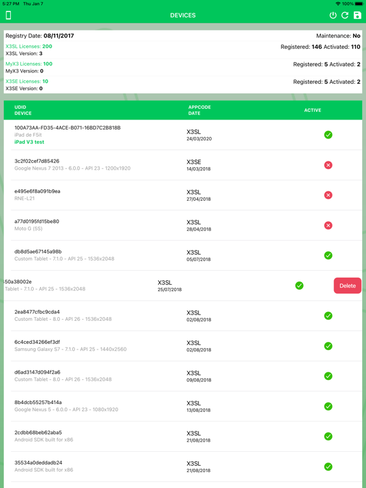Toggle active status for 35534a0deddadb24
This screenshot has width=366, height=488.
[x=328, y=466]
